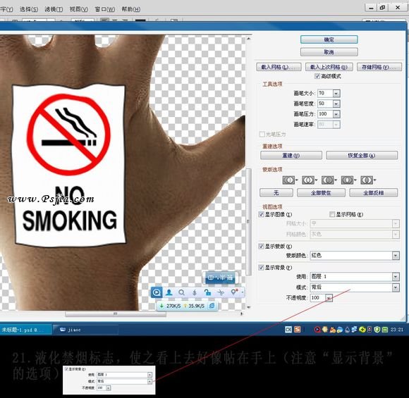The height and width of the screenshot is (398, 409).
Task: Open the 滤镜(T) menu
Action: click(54, 9)
